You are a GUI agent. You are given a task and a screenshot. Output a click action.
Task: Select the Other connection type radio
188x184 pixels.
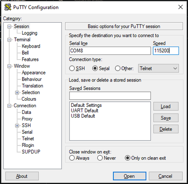[117, 68]
